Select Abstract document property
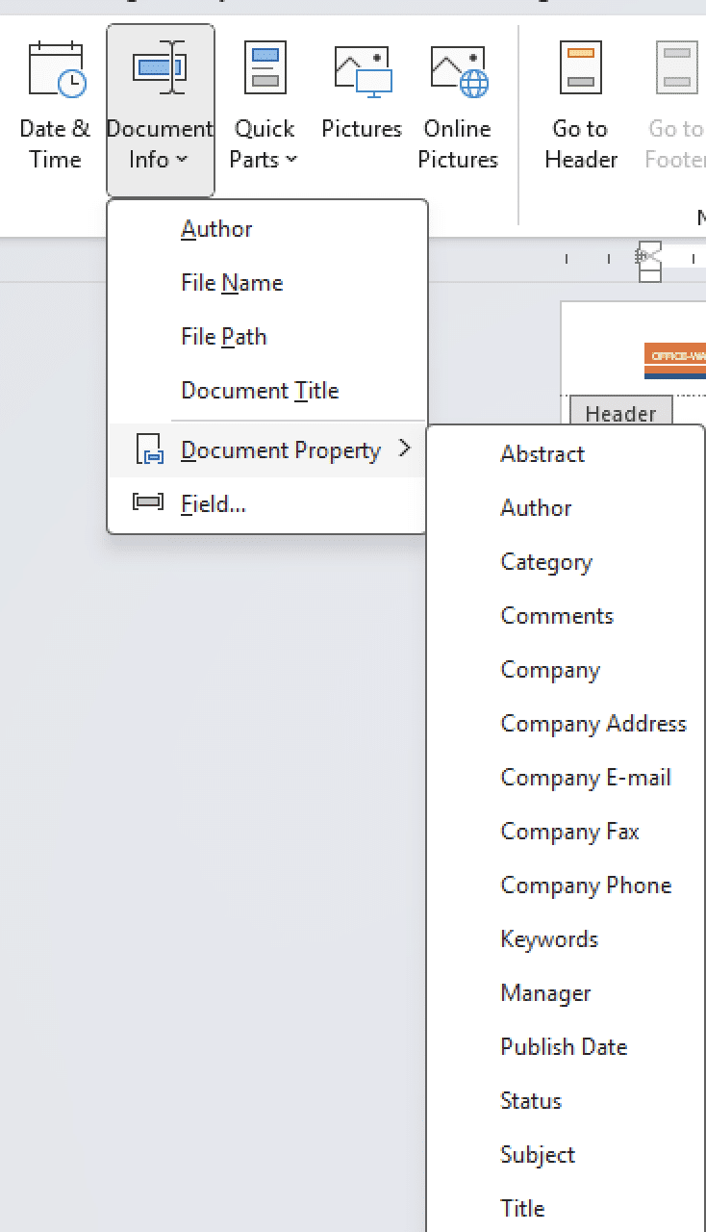The width and height of the screenshot is (706, 1232). (542, 454)
